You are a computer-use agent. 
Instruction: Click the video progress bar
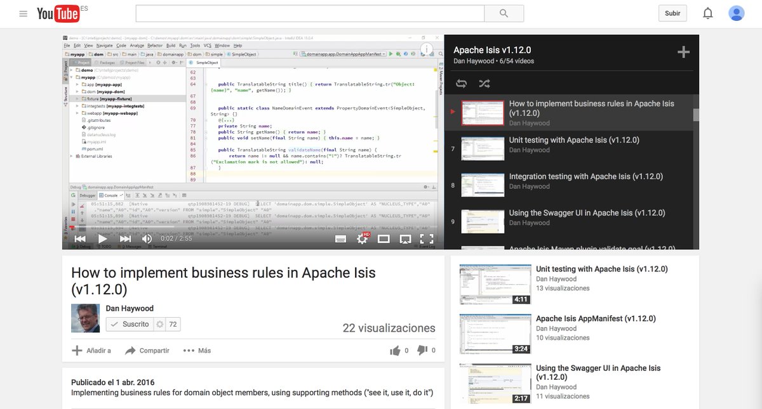click(251, 226)
